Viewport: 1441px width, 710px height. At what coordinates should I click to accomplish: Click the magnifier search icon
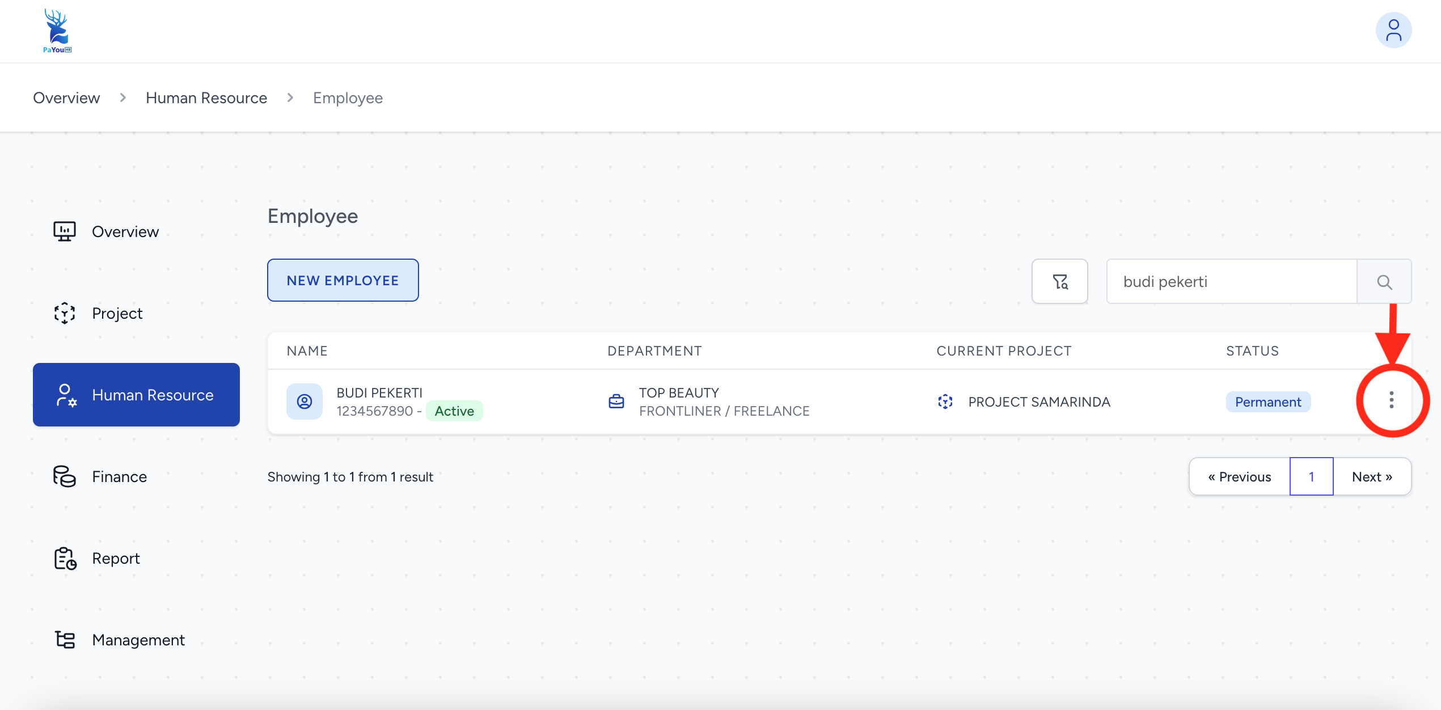click(x=1384, y=282)
